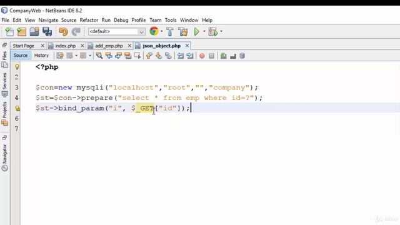Open the Debug Project dropdown arrow
400x225 pixels.
tap(221, 31)
